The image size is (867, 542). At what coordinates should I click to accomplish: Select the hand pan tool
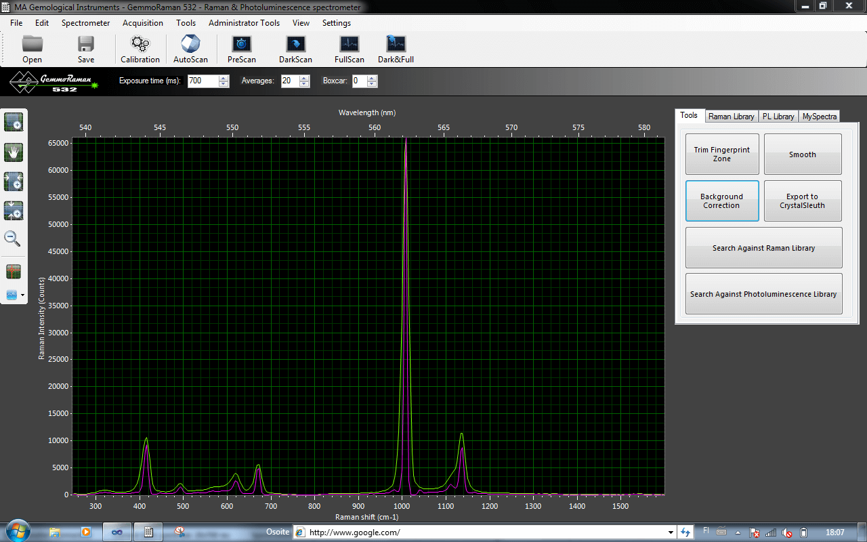point(13,152)
